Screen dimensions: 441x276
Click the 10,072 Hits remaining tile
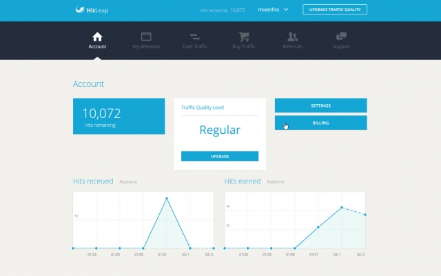coord(119,117)
